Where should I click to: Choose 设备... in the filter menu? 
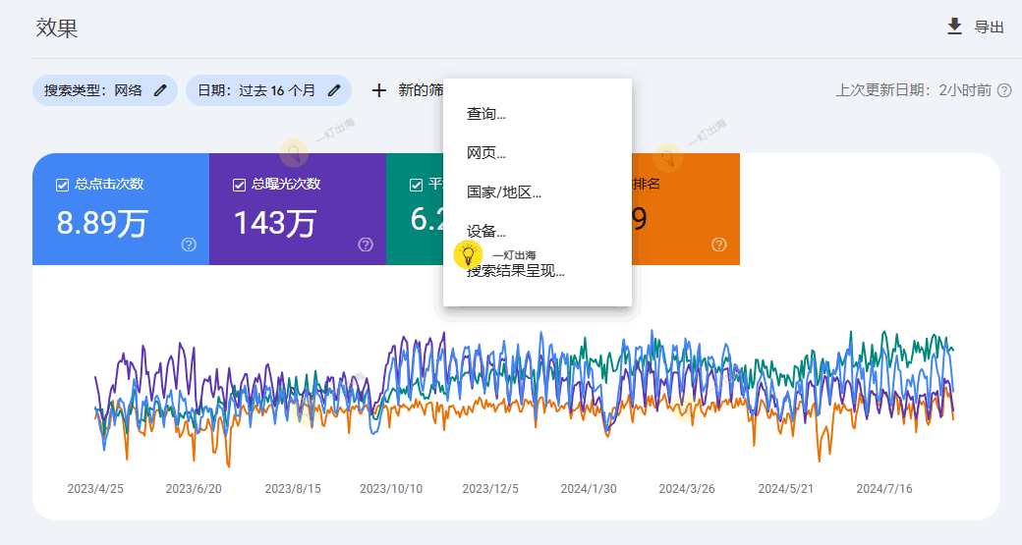coord(486,232)
